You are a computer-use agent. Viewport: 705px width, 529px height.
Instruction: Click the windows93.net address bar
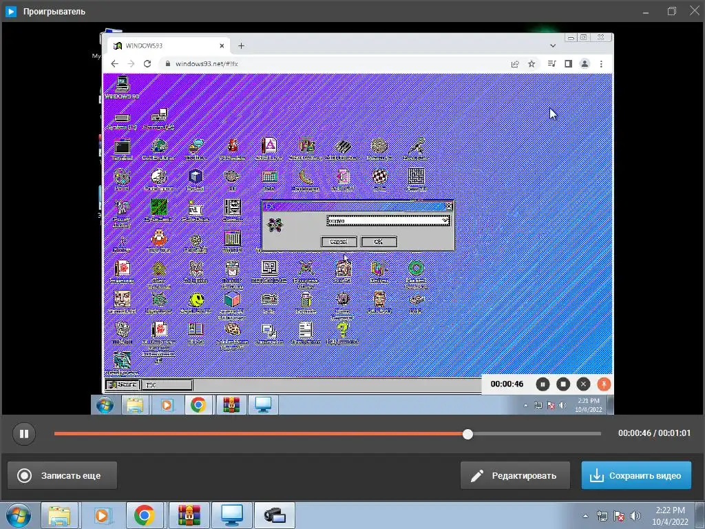(333, 64)
